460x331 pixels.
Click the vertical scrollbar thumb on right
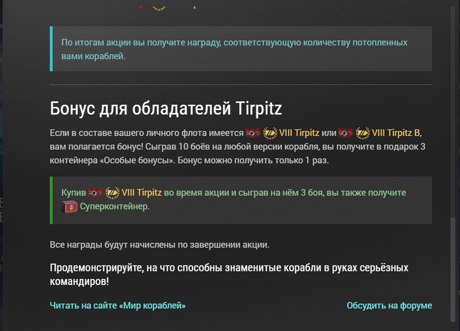pos(453,269)
